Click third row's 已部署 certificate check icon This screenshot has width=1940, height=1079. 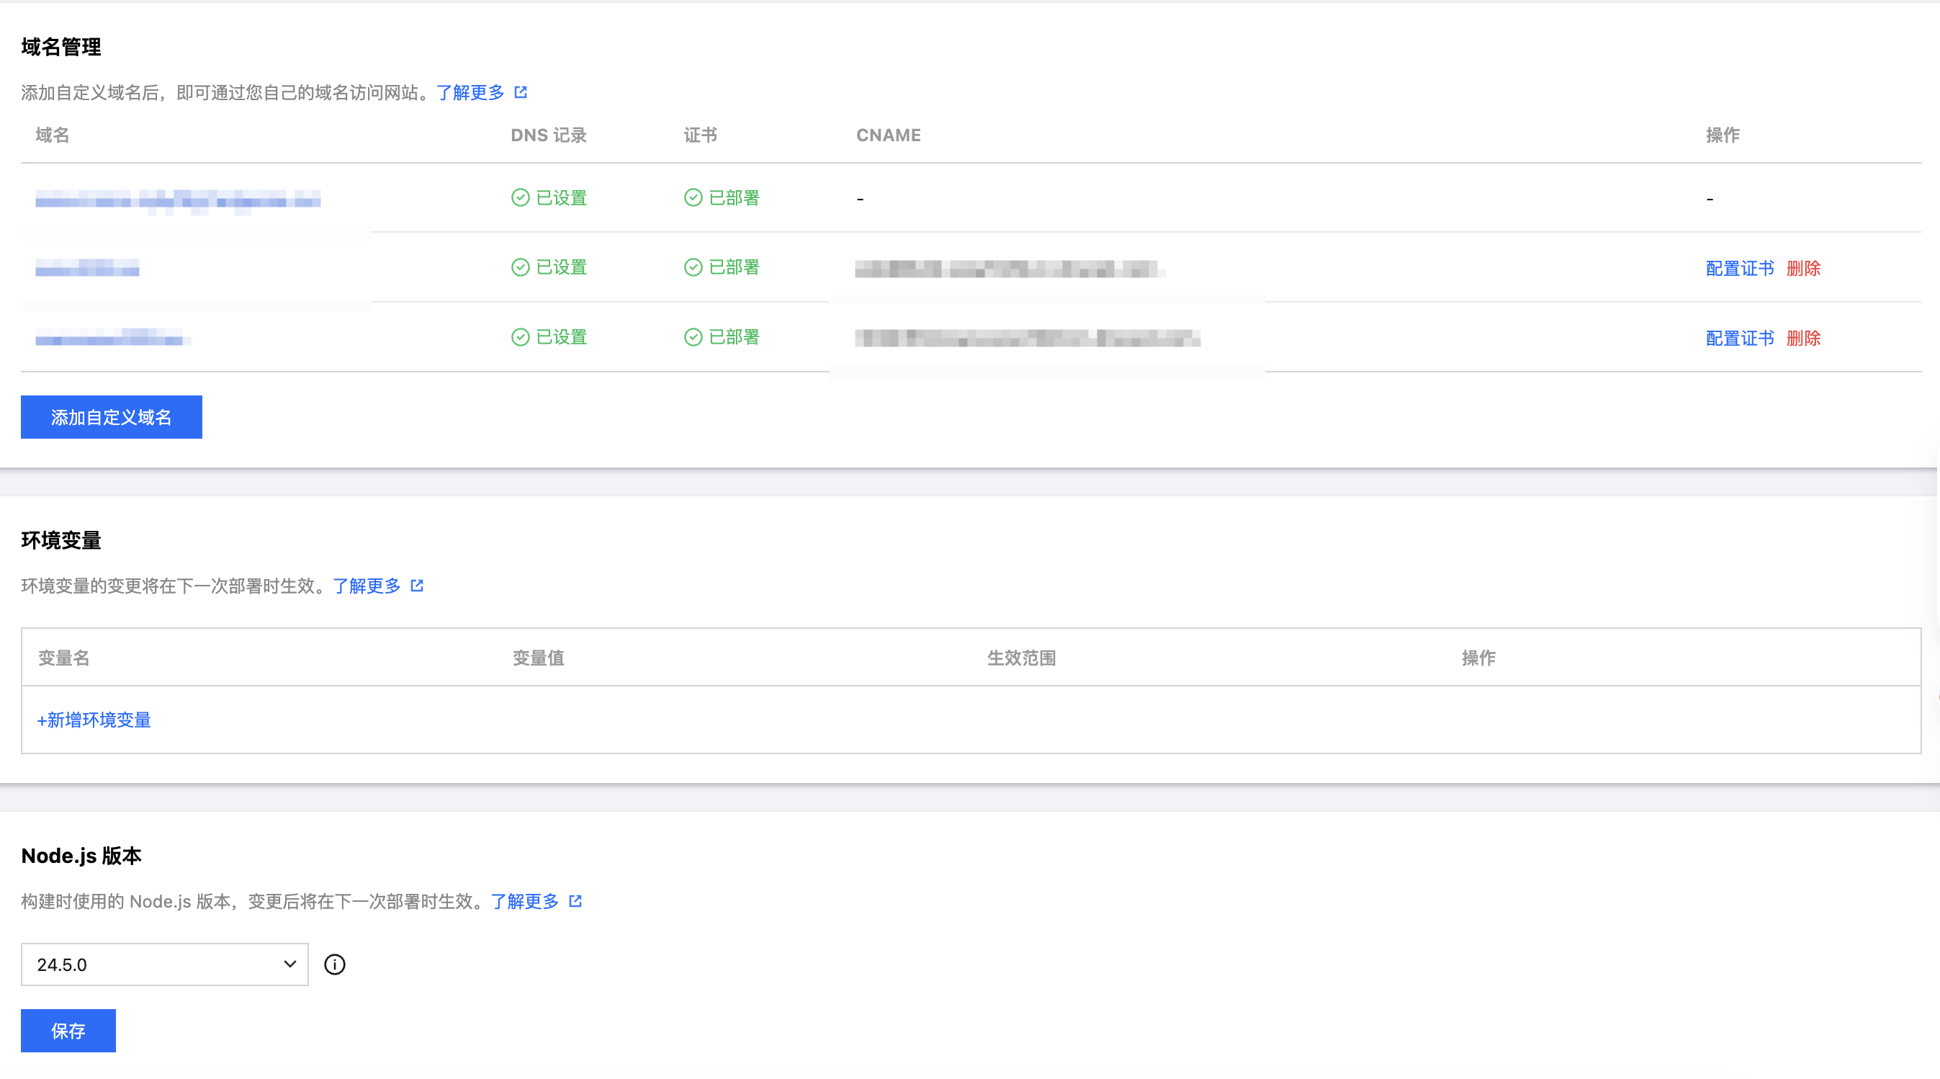[x=693, y=337]
